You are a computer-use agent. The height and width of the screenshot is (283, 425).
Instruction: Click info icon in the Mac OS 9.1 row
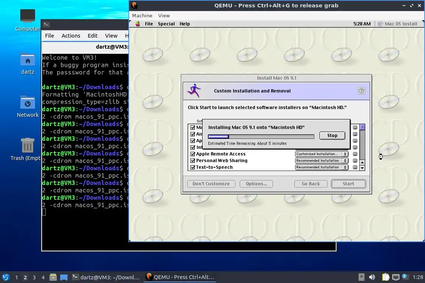[x=355, y=127]
